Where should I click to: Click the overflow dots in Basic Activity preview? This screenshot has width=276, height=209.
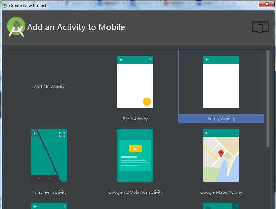[x=150, y=60]
